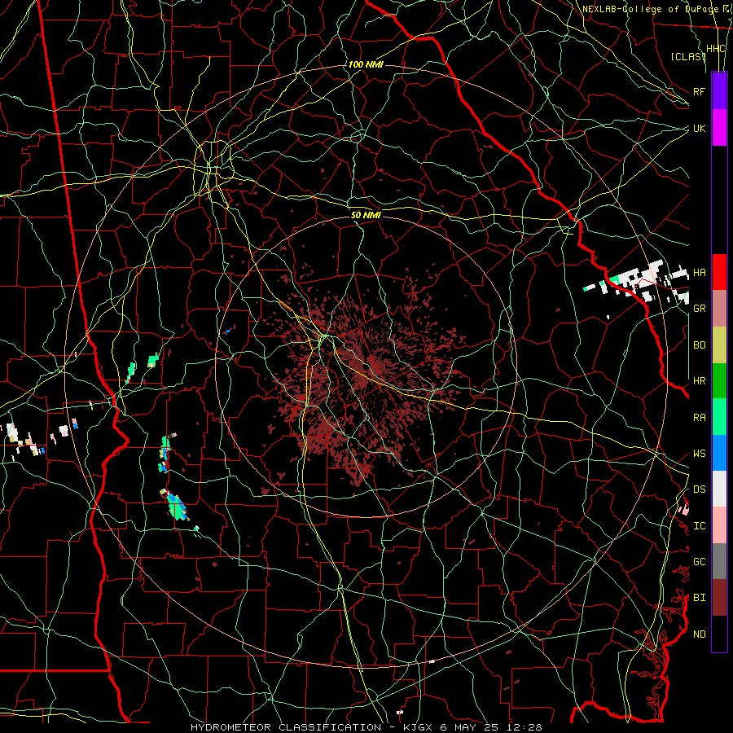The image size is (733, 733).
Task: Click the '[CLAS]' units label
Action: 687,56
